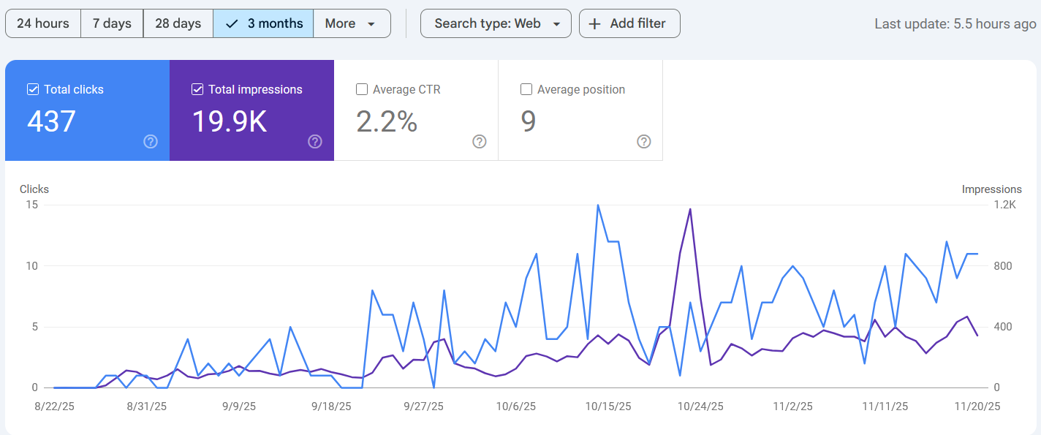The width and height of the screenshot is (1041, 435).
Task: Click the chart peak near 10/15/25
Action: pos(597,205)
